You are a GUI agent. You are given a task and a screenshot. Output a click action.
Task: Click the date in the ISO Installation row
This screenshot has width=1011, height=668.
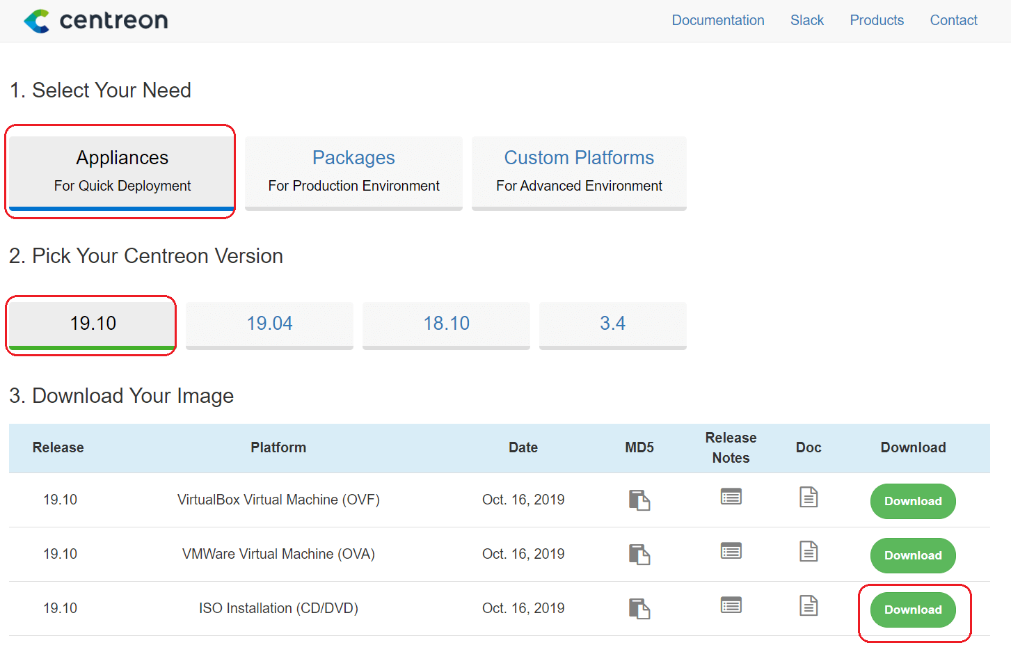(x=523, y=608)
